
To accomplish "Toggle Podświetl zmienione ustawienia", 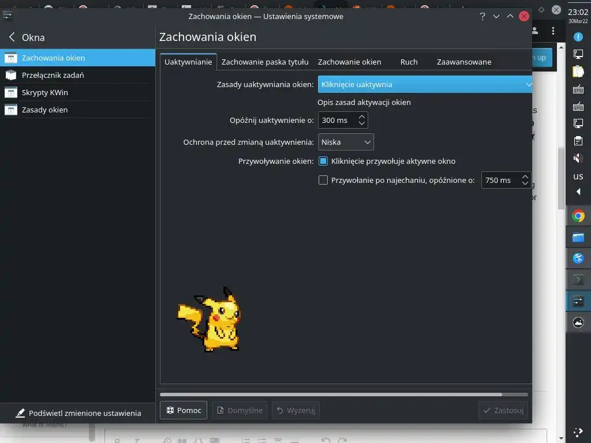I will click(78, 413).
